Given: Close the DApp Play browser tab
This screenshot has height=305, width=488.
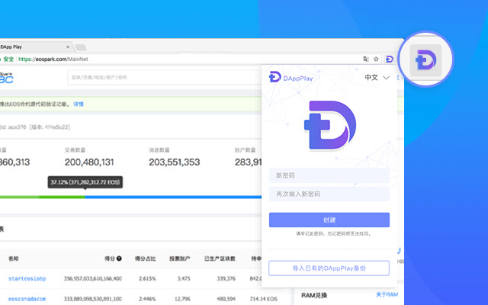Looking at the screenshot, I should [68, 47].
